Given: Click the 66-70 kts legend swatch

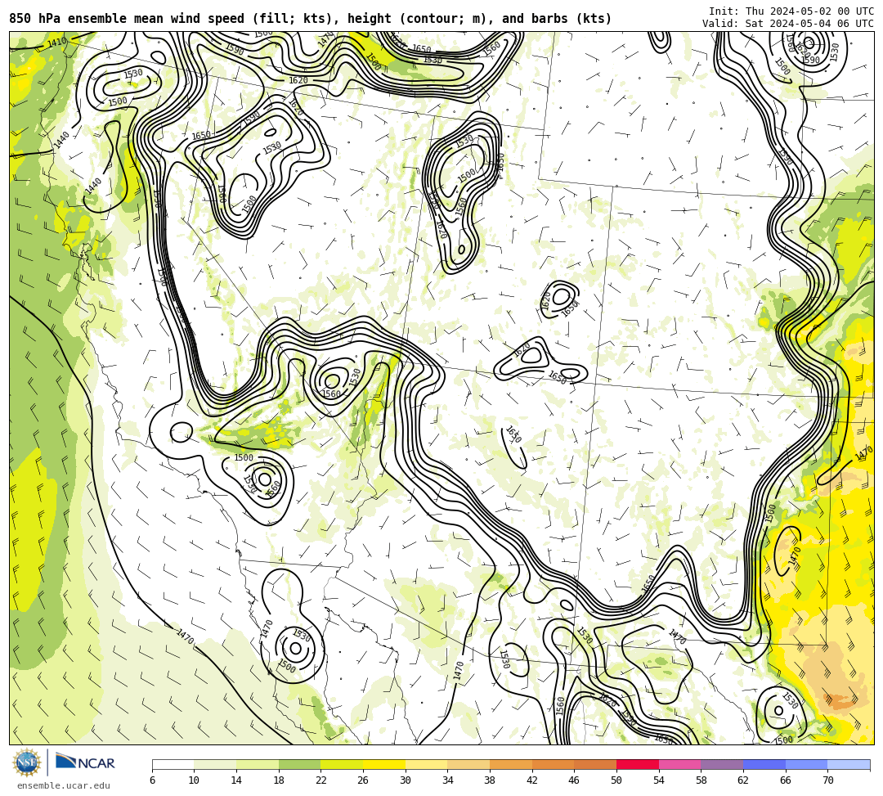Looking at the screenshot, I should [x=806, y=764].
